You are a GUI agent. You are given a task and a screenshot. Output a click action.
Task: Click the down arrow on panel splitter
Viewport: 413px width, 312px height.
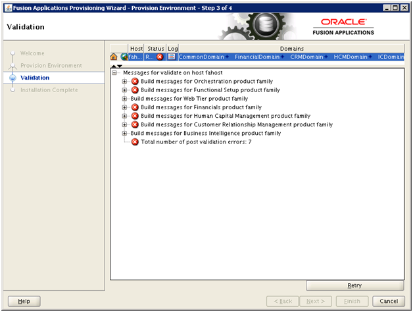click(120, 66)
